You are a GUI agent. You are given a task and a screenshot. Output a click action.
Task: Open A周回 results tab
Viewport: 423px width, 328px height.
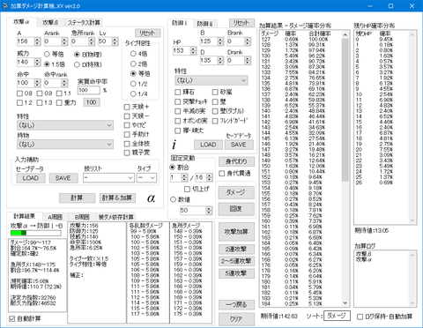tap(55, 217)
